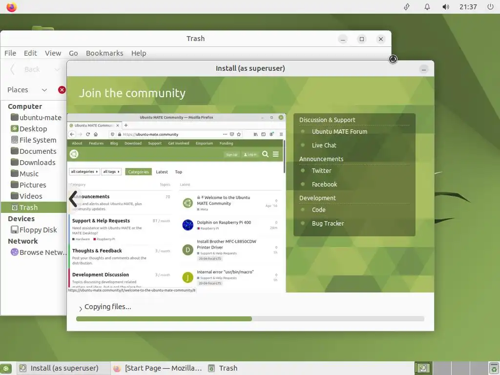Click the Music folder icon
Screen dimensions: 500x375
click(14, 173)
